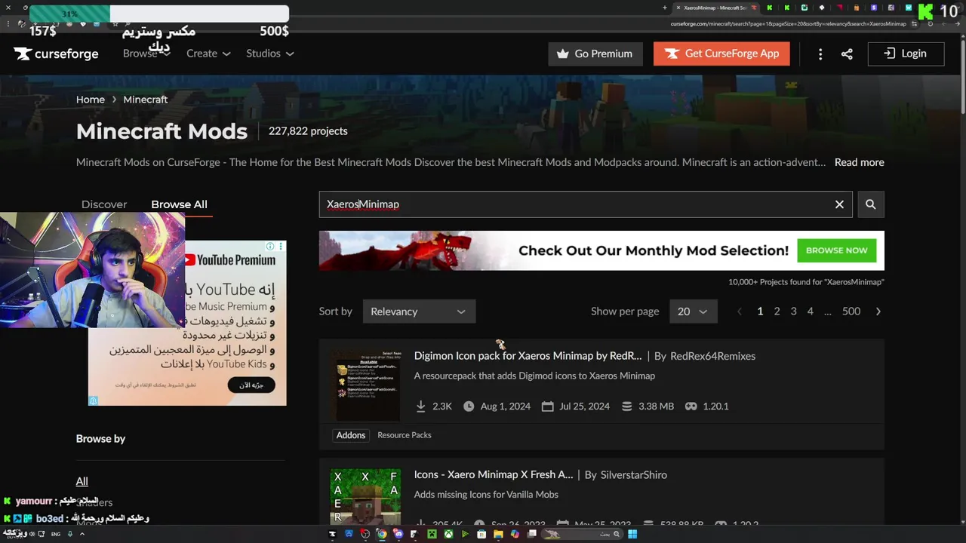Image resolution: width=966 pixels, height=543 pixels.
Task: Click the Home breadcrumb link
Action: click(x=91, y=100)
